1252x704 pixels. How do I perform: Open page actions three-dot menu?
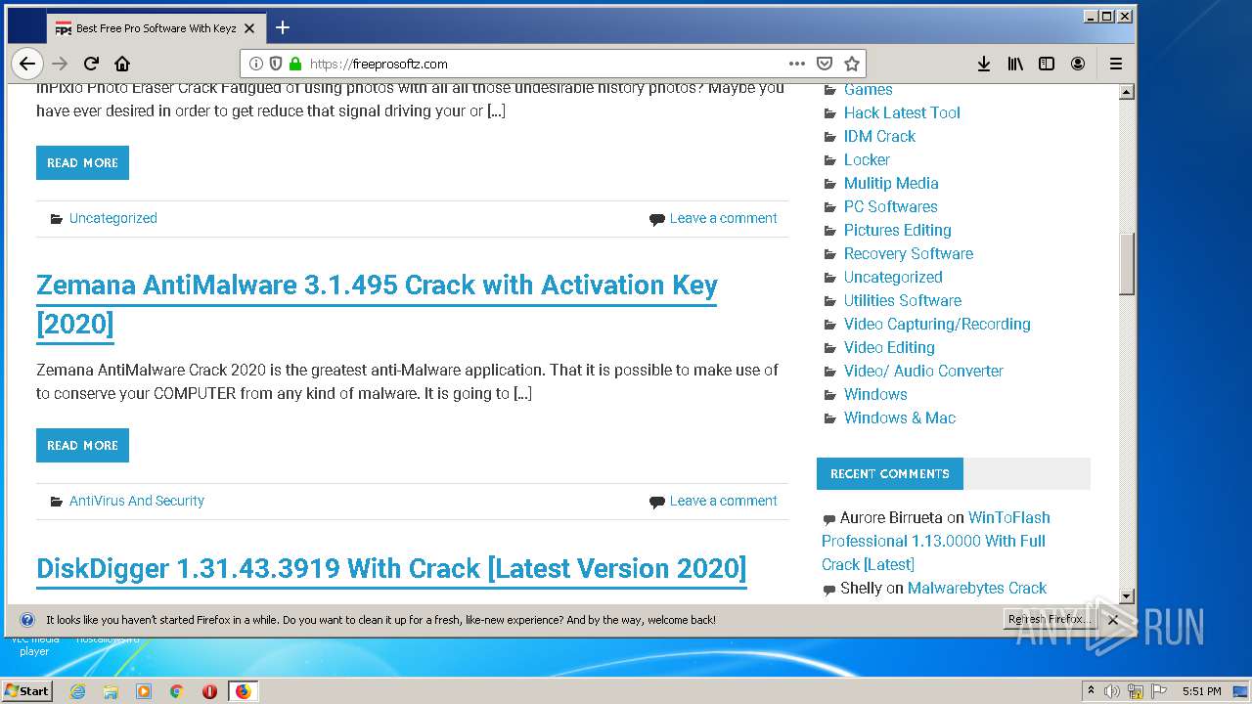[x=797, y=64]
